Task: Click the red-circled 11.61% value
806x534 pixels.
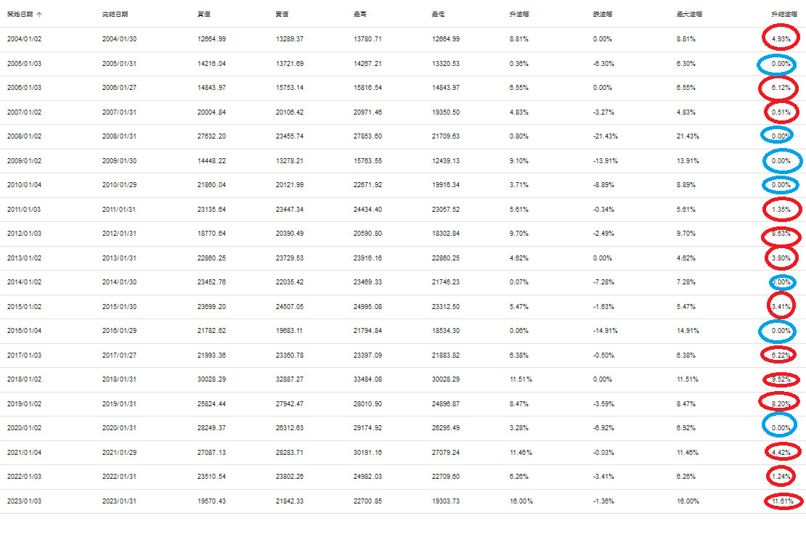Action: [783, 501]
